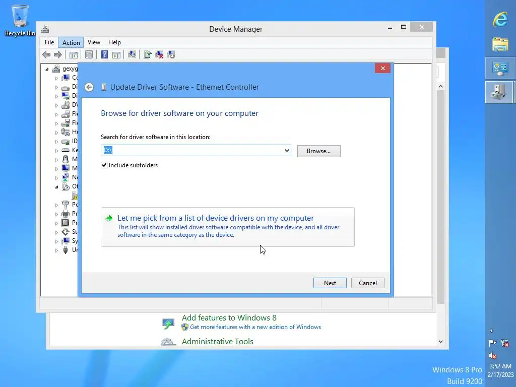The image size is (516, 387).
Task: Select the printer category icon in device tree
Action: pos(66,214)
